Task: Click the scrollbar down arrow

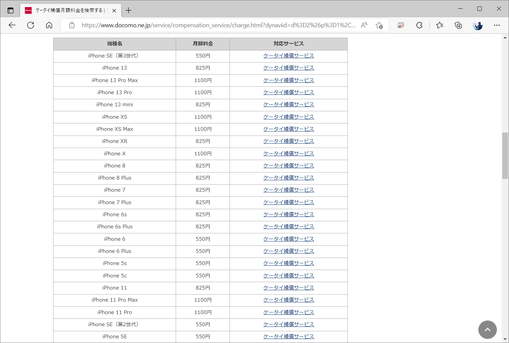Action: point(505,339)
